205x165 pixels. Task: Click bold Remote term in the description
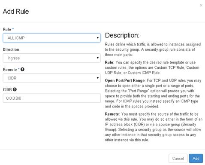[112, 114]
